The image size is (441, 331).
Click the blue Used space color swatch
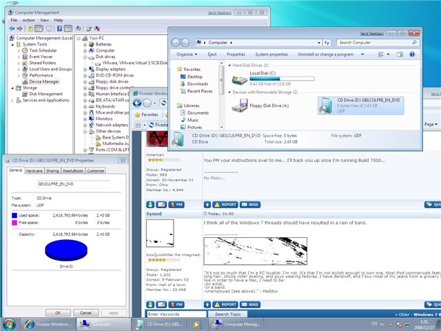pos(14,216)
